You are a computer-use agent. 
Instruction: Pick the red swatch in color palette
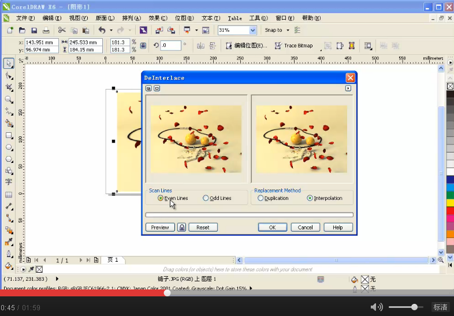tap(450, 210)
